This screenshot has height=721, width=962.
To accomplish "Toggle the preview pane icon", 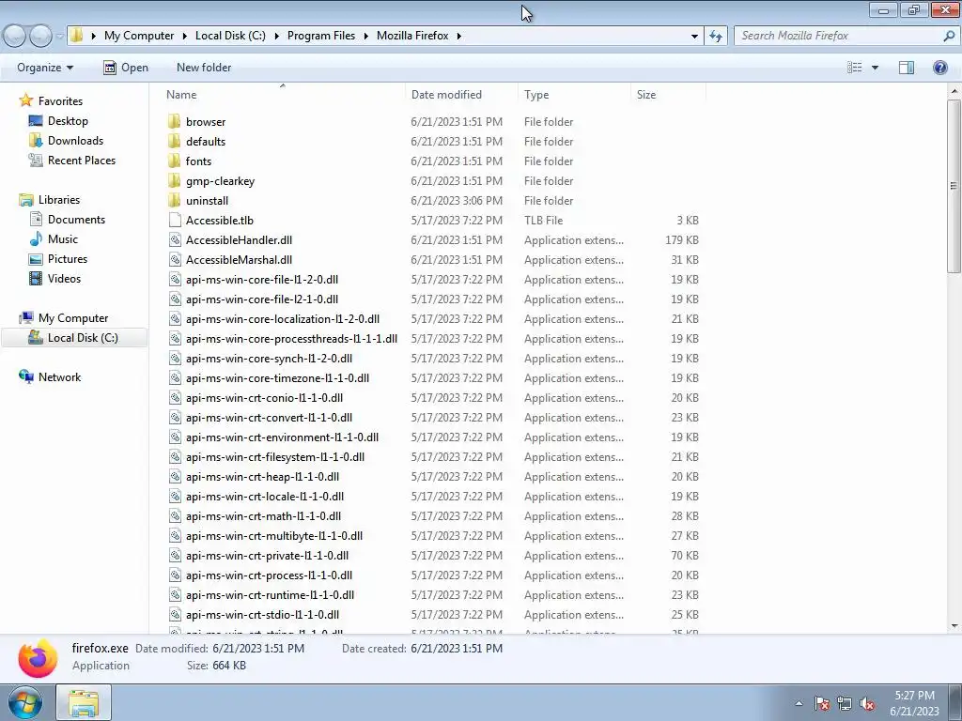I will (907, 68).
